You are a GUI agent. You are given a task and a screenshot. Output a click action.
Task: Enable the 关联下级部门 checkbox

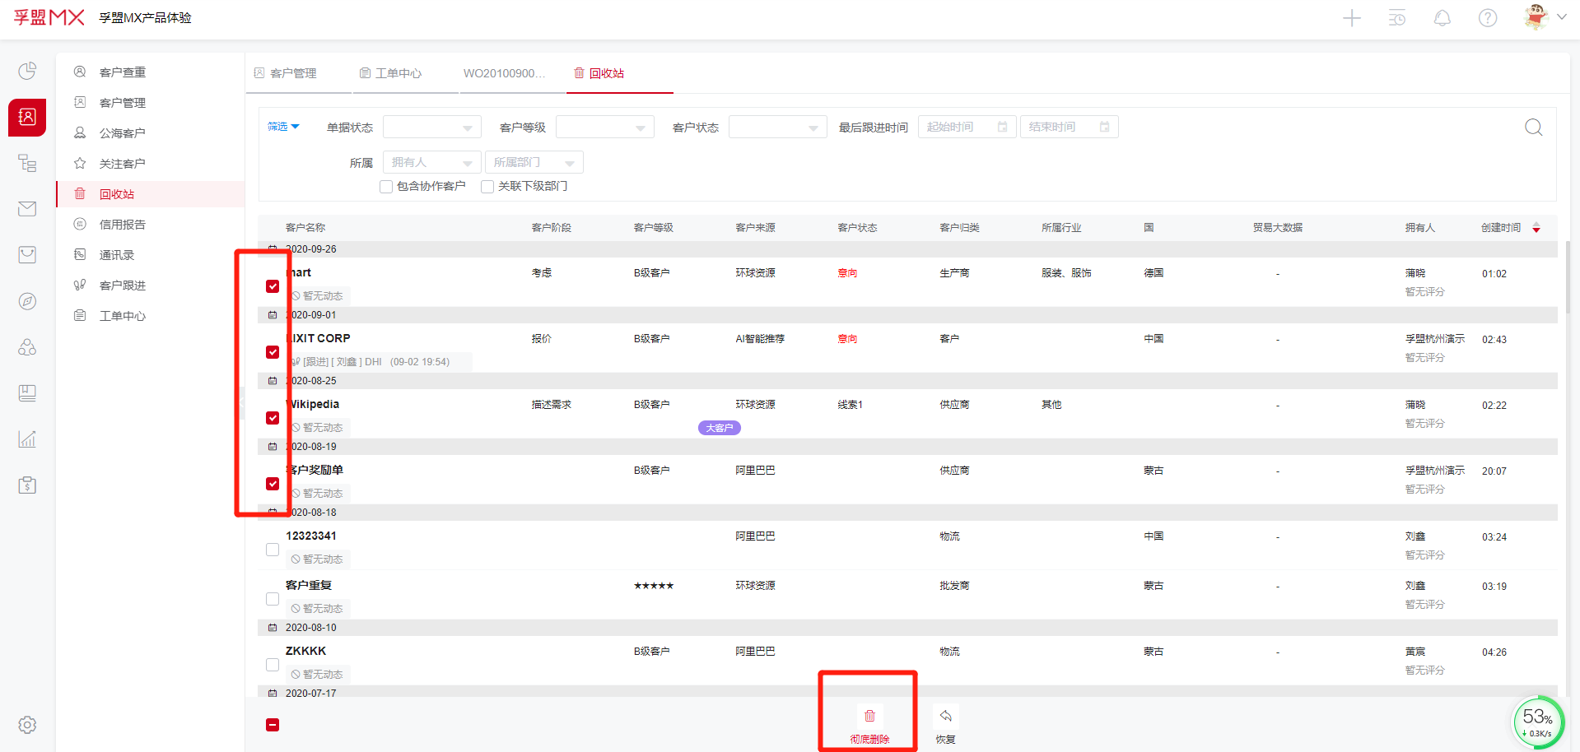487,187
